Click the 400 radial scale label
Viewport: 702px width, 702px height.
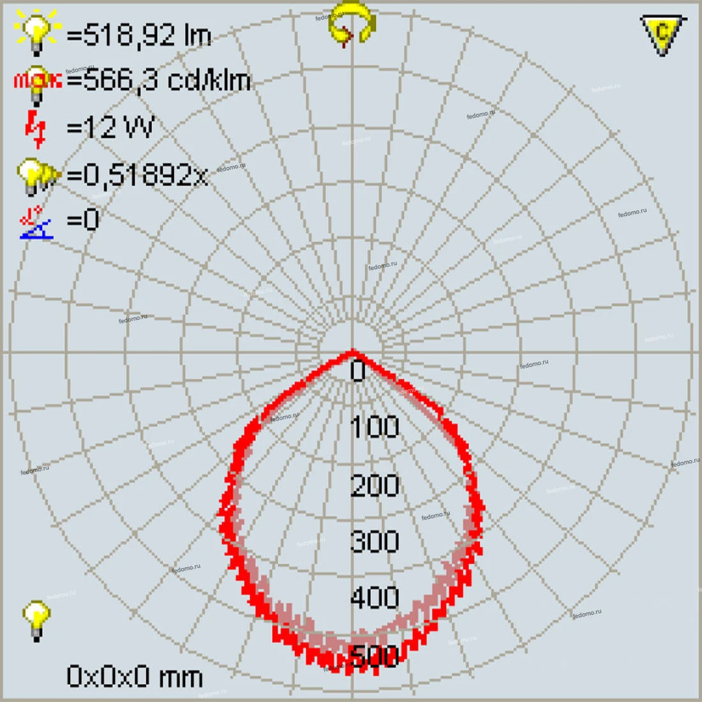point(375,598)
